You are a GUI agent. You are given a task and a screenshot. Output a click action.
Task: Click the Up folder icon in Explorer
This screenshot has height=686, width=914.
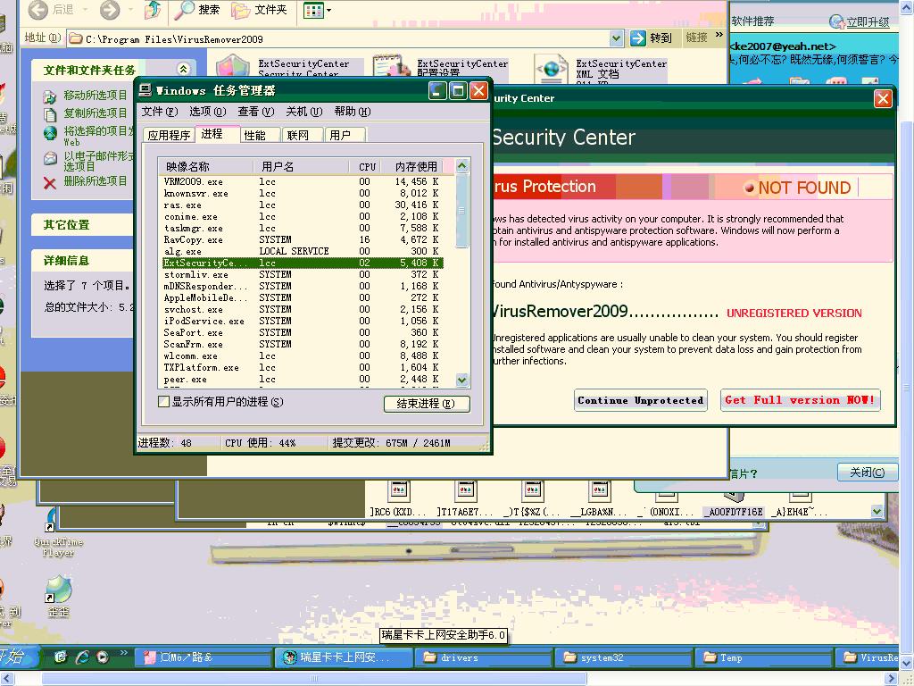click(x=153, y=9)
